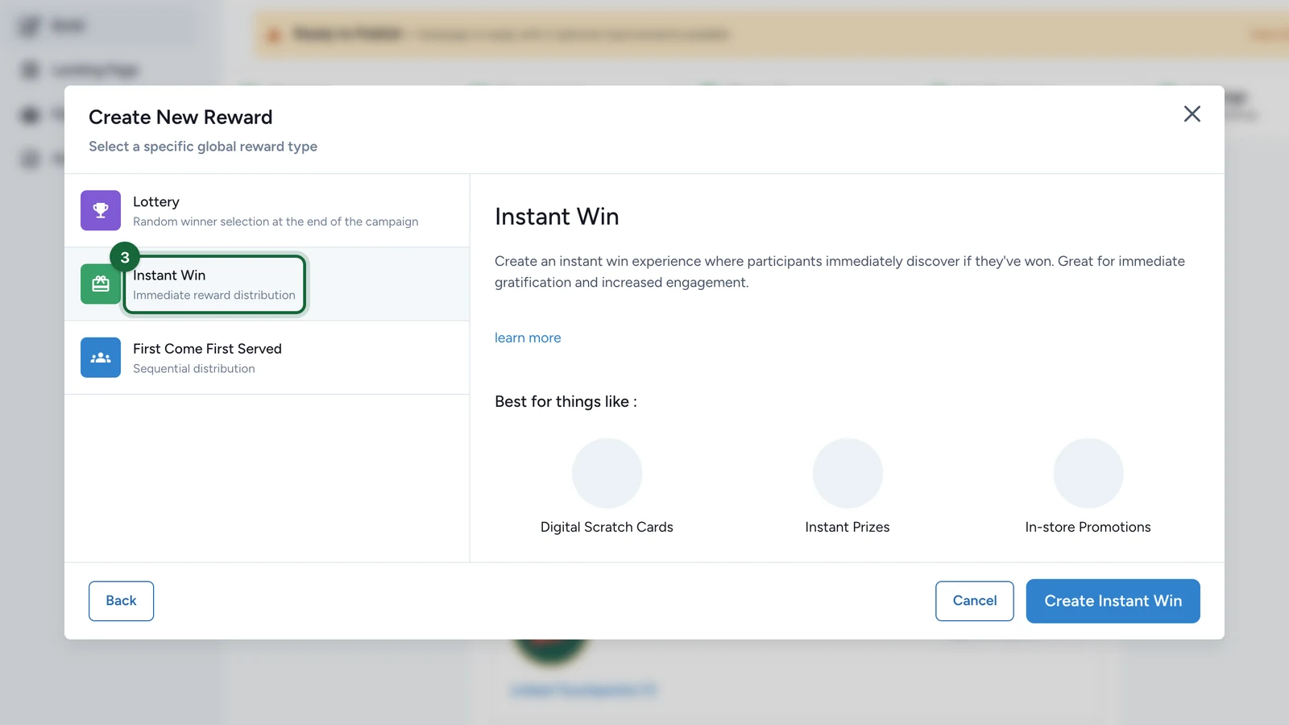Select First Come First Served reward type
Screen dimensions: 1289x725
[267, 358]
